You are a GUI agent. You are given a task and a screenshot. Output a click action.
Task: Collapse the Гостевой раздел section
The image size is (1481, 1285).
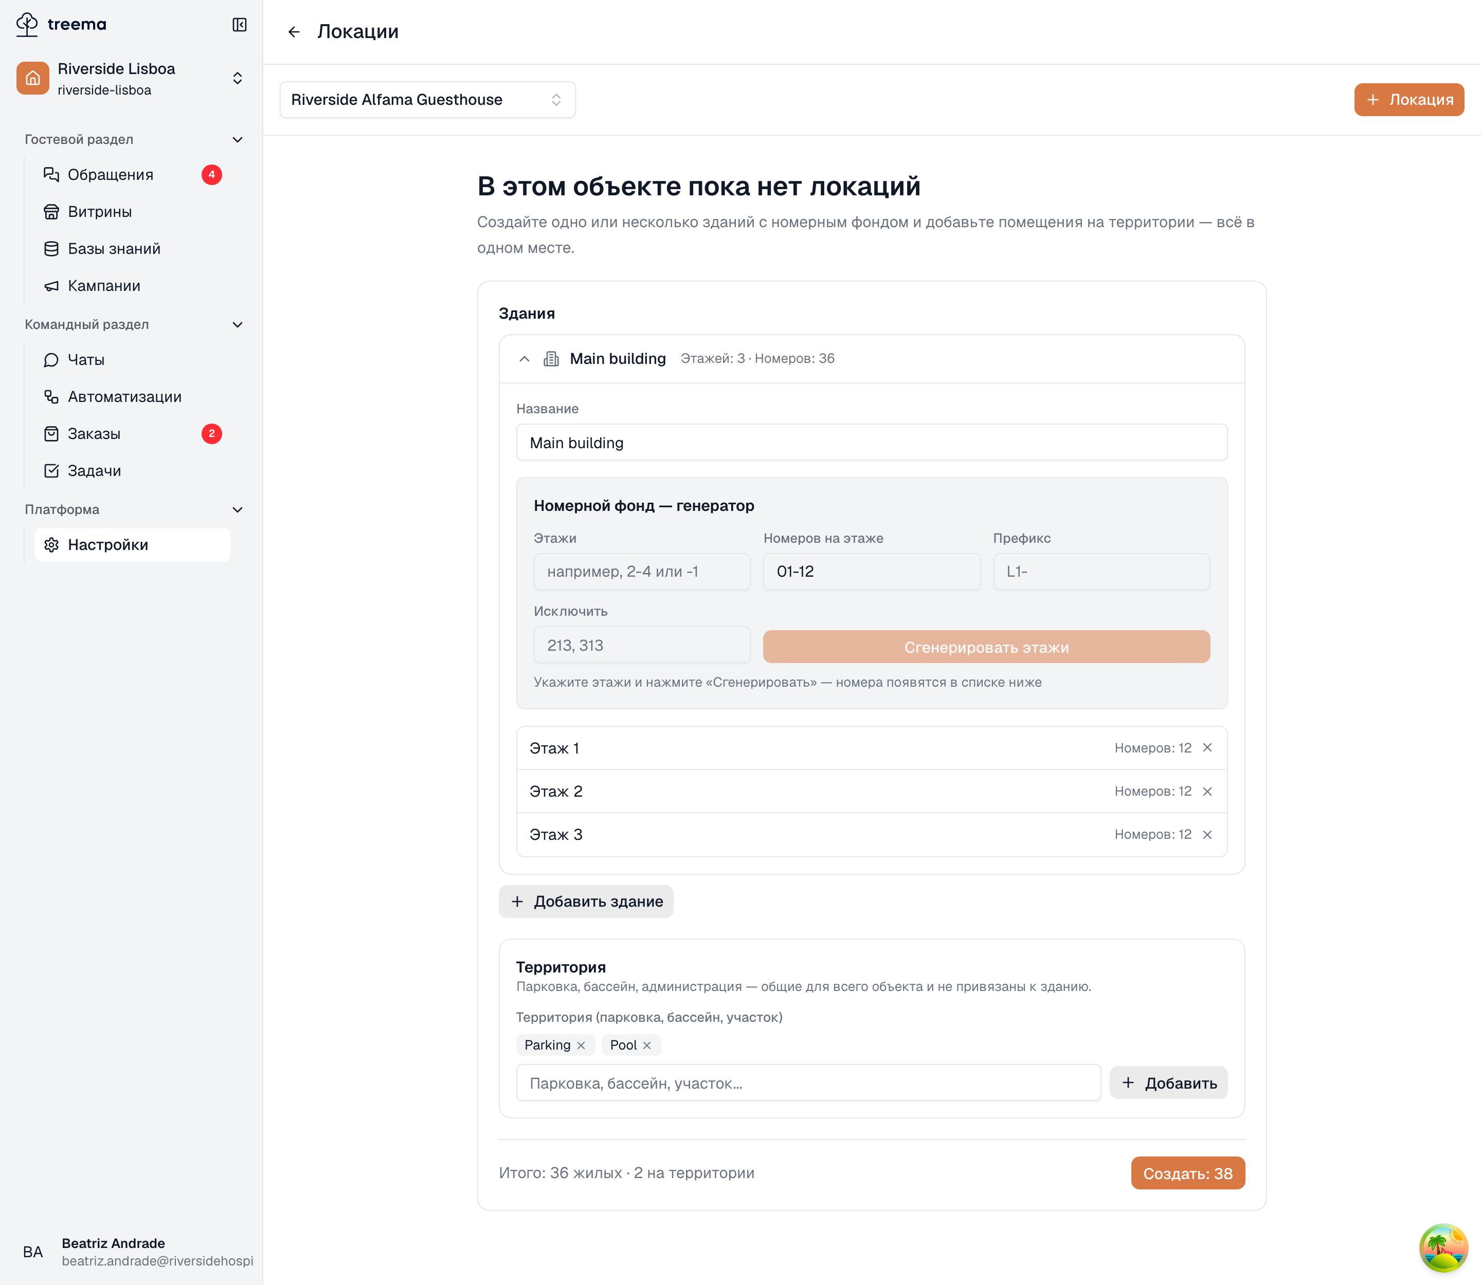[x=238, y=140]
